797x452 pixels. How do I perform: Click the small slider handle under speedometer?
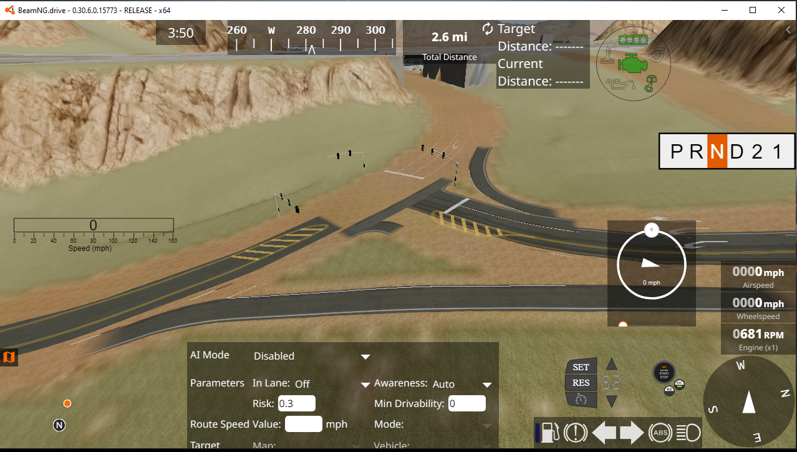click(x=622, y=325)
